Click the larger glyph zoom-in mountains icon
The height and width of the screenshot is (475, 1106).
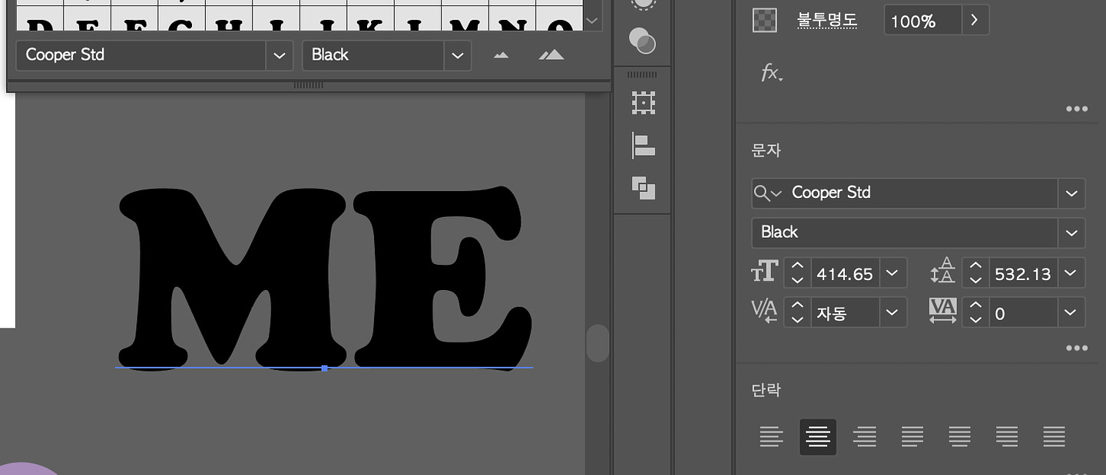551,55
